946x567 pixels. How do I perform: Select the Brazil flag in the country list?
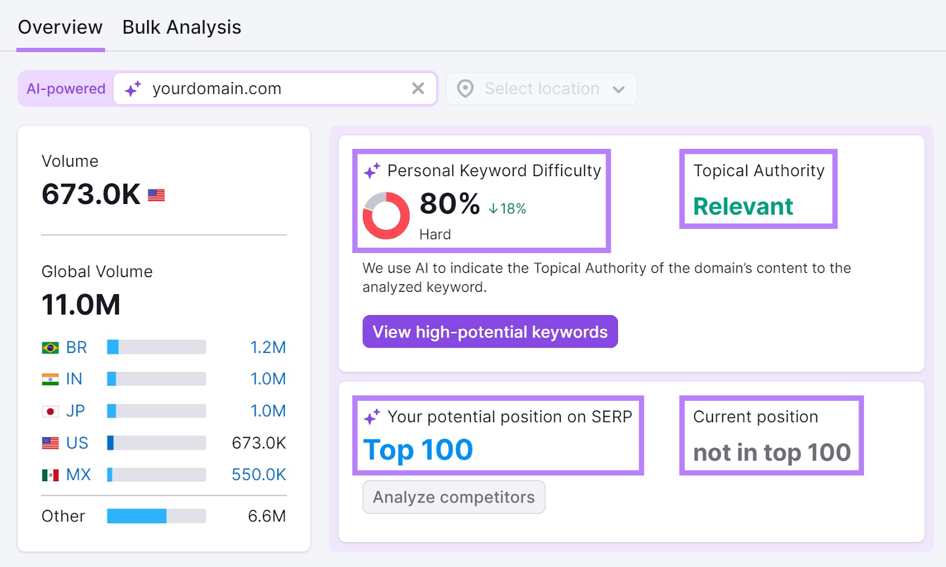tap(50, 347)
